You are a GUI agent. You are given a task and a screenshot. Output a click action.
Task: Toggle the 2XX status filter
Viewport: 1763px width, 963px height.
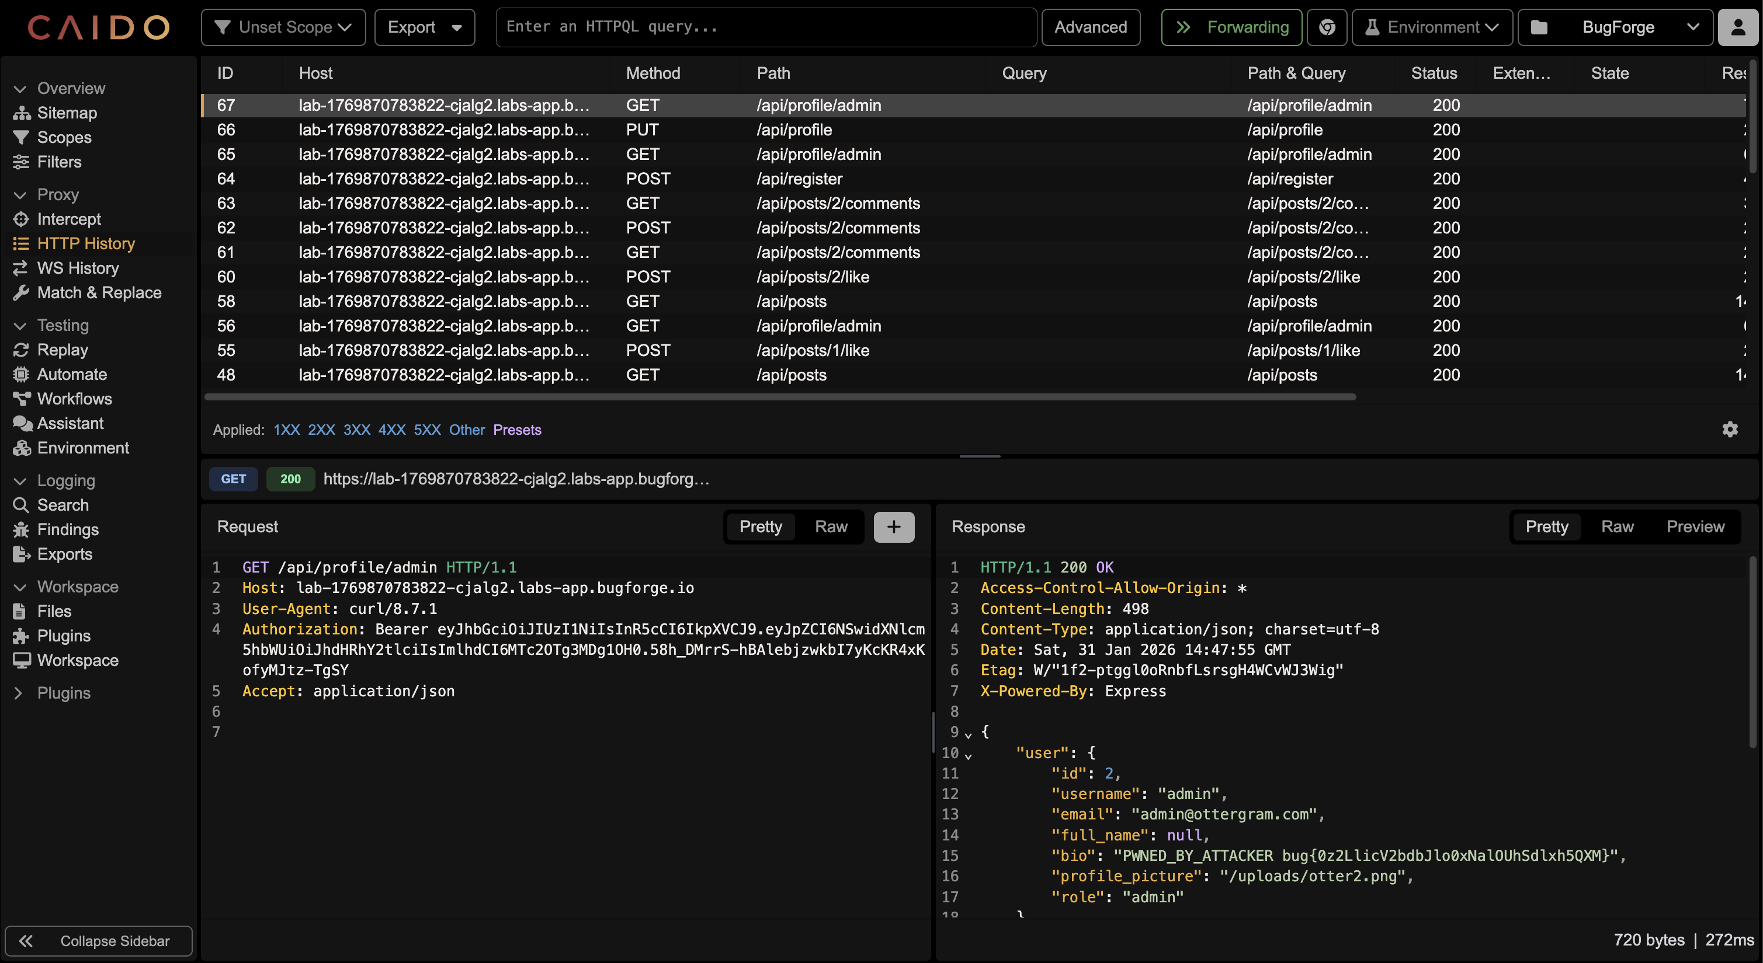[x=321, y=430]
